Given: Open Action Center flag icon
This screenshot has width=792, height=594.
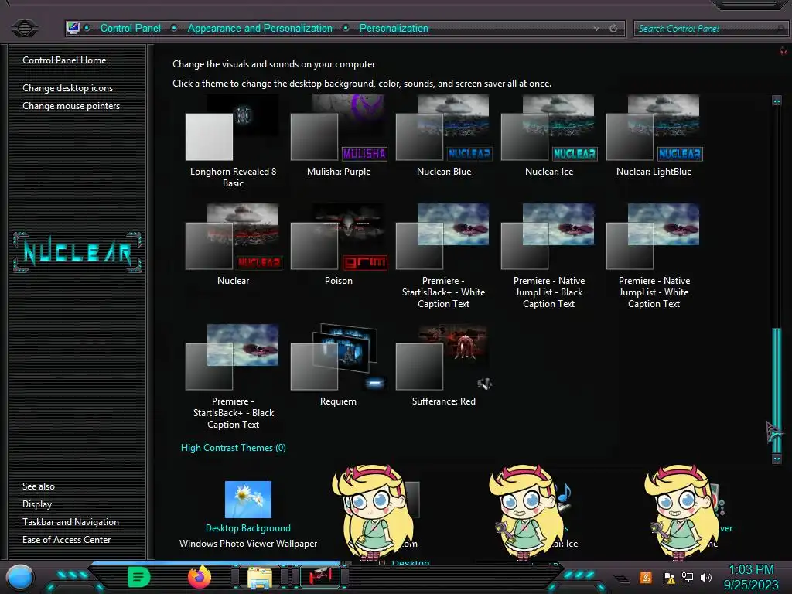Looking at the screenshot, I should [669, 578].
